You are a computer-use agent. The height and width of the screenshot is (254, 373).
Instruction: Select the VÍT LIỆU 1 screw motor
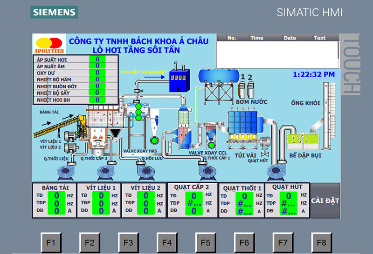[x=71, y=136]
